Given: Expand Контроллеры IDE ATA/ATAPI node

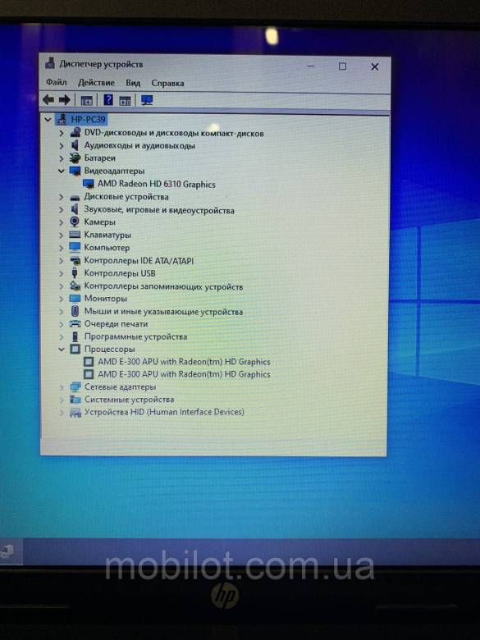Looking at the screenshot, I should click(62, 260).
